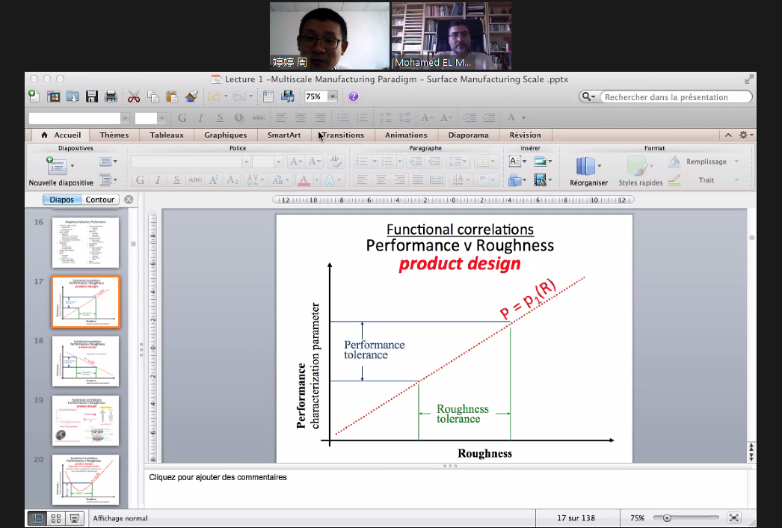Switch to the Diaporama tab

pos(468,135)
